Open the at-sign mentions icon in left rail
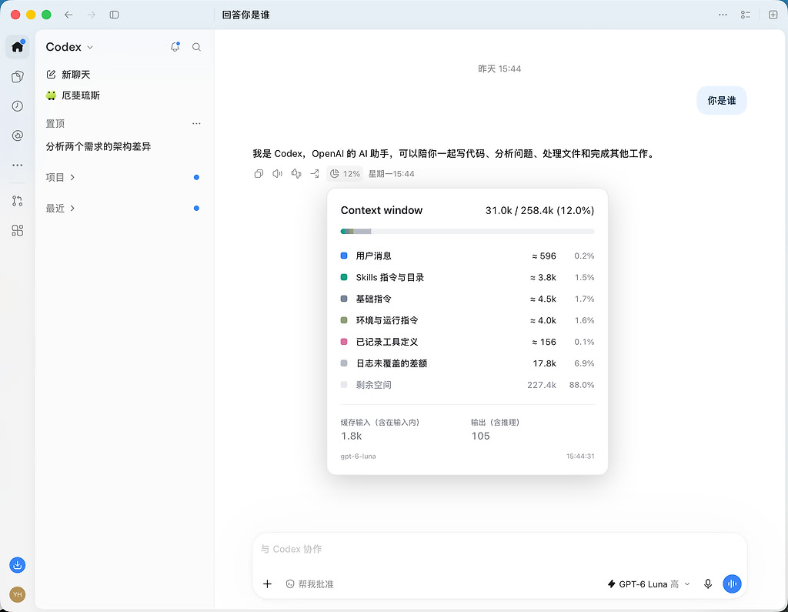The height and width of the screenshot is (612, 788). [18, 135]
